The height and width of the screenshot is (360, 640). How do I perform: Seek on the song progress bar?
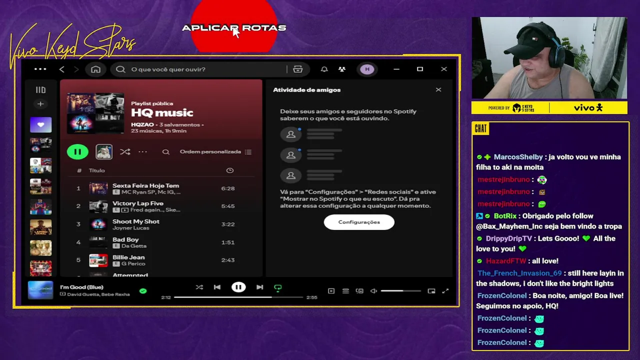pyautogui.click(x=238, y=297)
